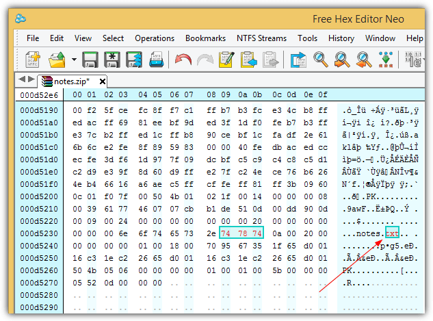
Task: Click the Open file folder icon
Action: pyautogui.click(x=57, y=60)
